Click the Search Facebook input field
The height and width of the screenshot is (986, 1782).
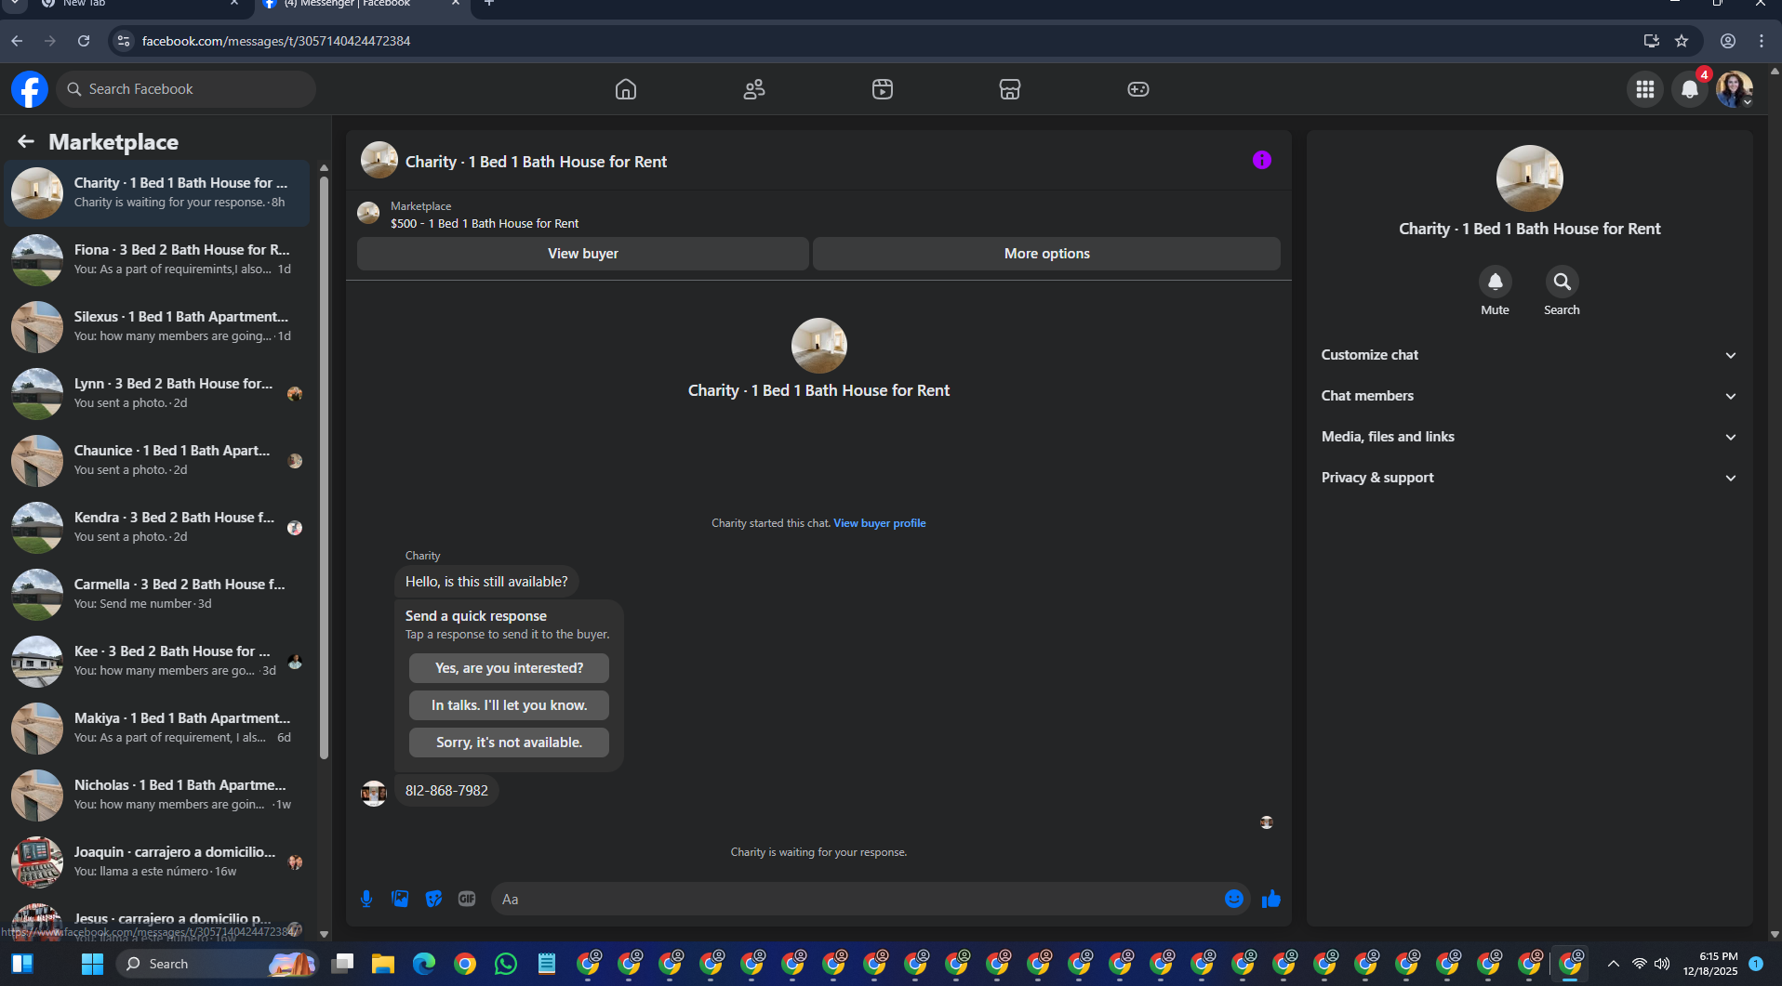(186, 89)
